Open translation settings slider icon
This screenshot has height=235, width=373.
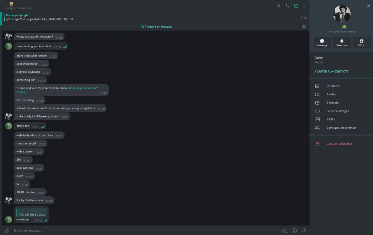304,26
